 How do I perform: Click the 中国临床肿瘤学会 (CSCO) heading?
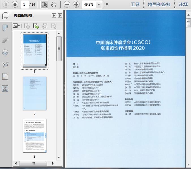click(x=123, y=42)
